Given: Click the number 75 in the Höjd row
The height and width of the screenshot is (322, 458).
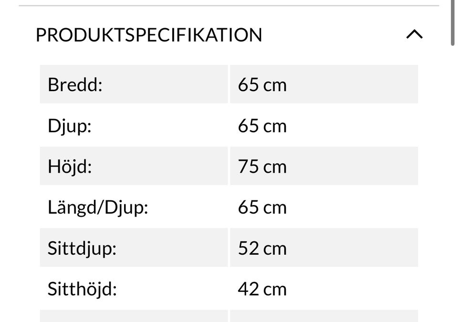Looking at the screenshot, I should coord(248,166).
